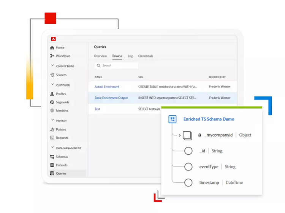Click the Identities fingerprint icon
285x213 pixels.
[x=52, y=110]
